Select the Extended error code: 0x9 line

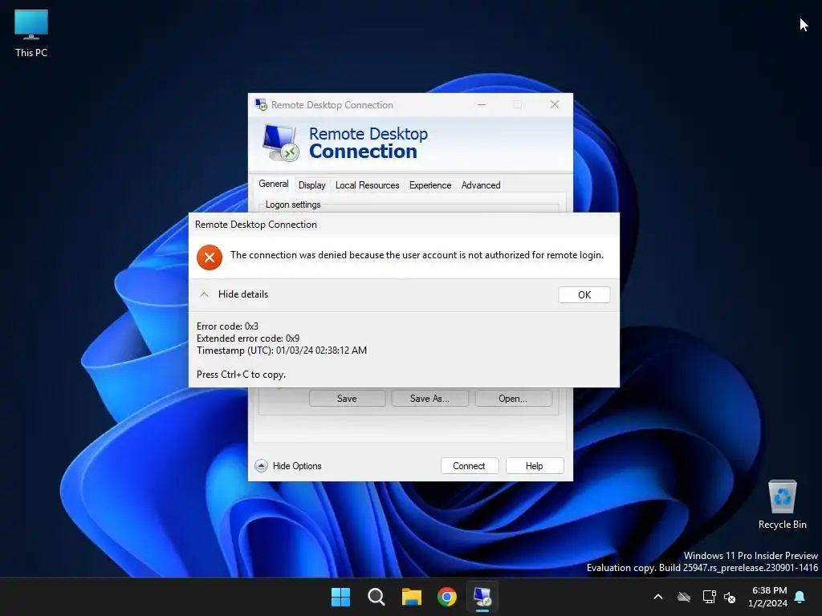(x=248, y=338)
